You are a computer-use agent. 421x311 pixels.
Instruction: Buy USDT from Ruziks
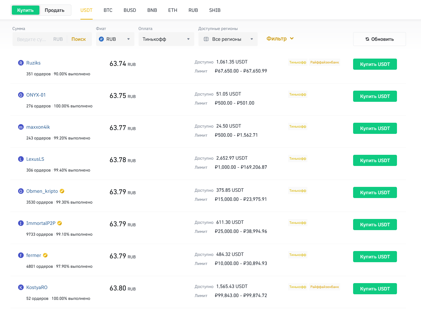(x=375, y=64)
